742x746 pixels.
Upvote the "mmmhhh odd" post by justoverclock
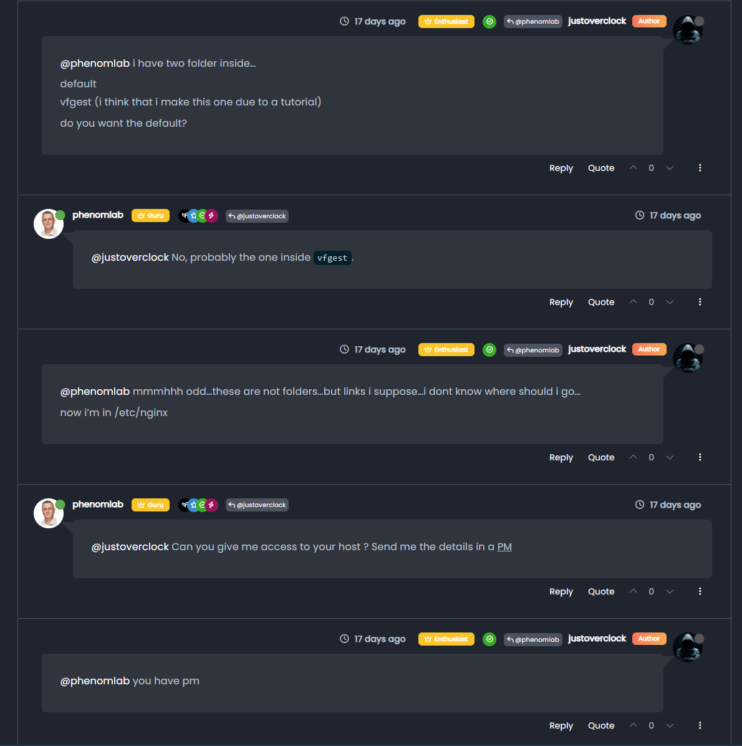[x=634, y=457]
